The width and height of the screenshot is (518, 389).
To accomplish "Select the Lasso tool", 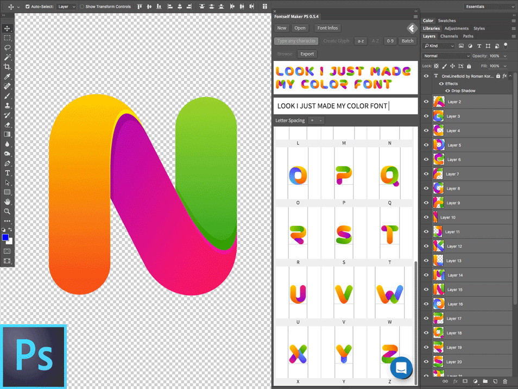I will [x=7, y=47].
